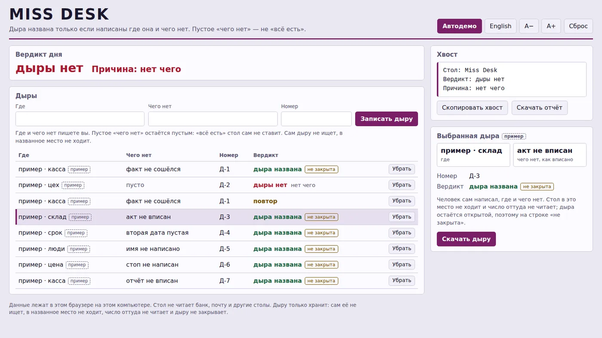
Task: Click the 'не закрыта' badge in row Д-5
Action: [322, 249]
